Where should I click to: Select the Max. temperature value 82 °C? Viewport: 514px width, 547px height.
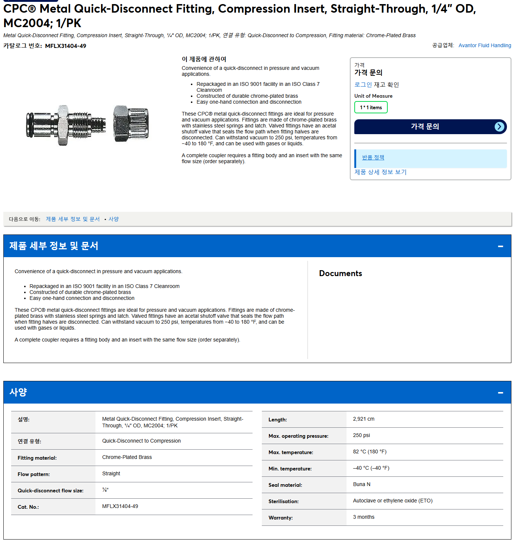(x=370, y=451)
